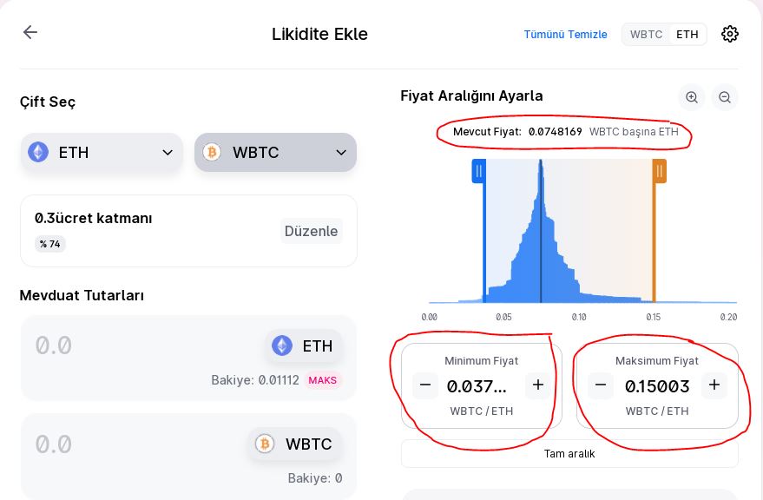Focus the WBTC deposit amount field

(x=136, y=444)
